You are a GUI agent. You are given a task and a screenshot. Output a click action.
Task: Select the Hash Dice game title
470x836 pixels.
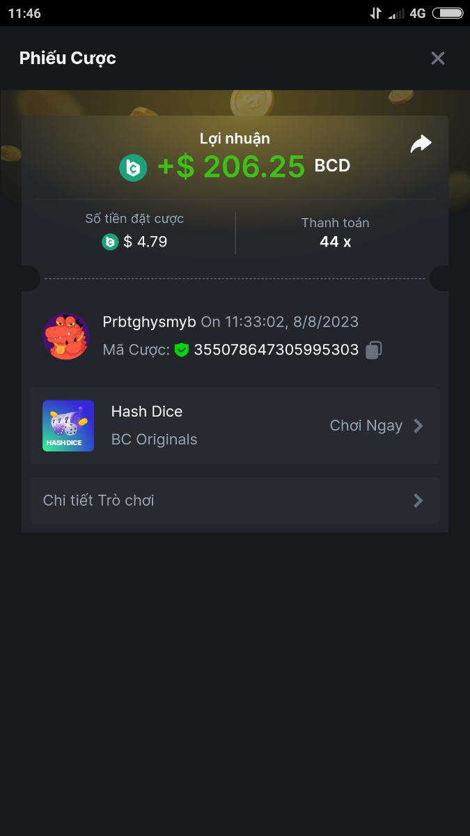(147, 412)
